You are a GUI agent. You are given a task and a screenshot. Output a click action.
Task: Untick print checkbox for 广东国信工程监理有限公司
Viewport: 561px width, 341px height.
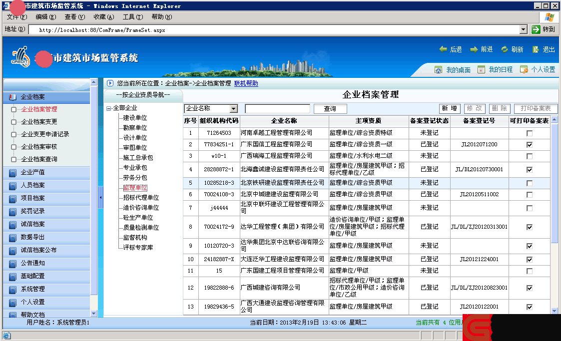[530, 145]
